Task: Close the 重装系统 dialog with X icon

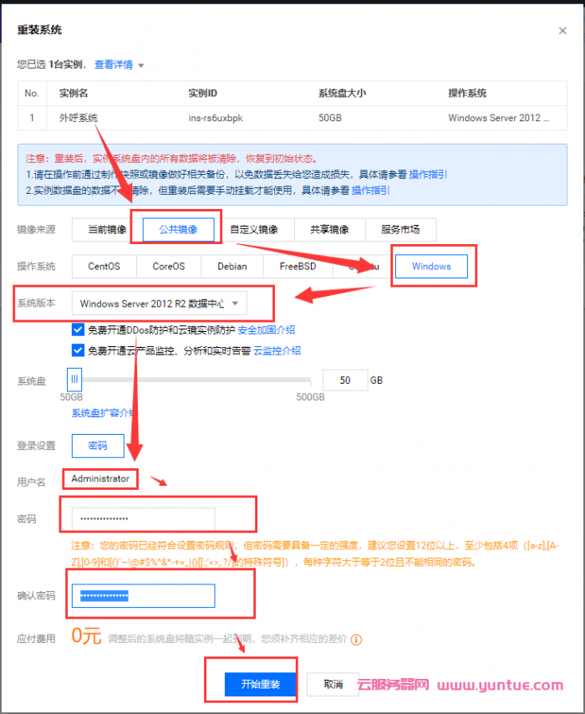Action: 562,30
